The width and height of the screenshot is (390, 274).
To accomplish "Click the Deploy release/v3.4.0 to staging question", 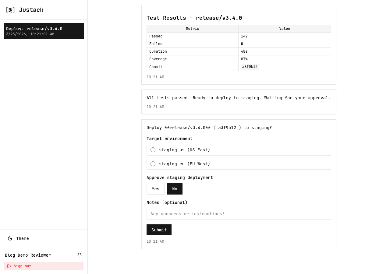I will 209,128.
